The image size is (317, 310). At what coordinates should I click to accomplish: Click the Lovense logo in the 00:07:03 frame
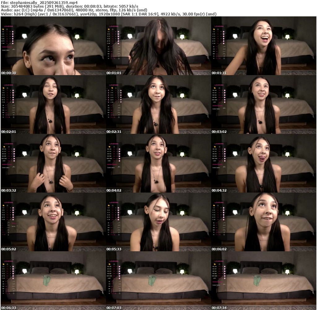point(114,261)
